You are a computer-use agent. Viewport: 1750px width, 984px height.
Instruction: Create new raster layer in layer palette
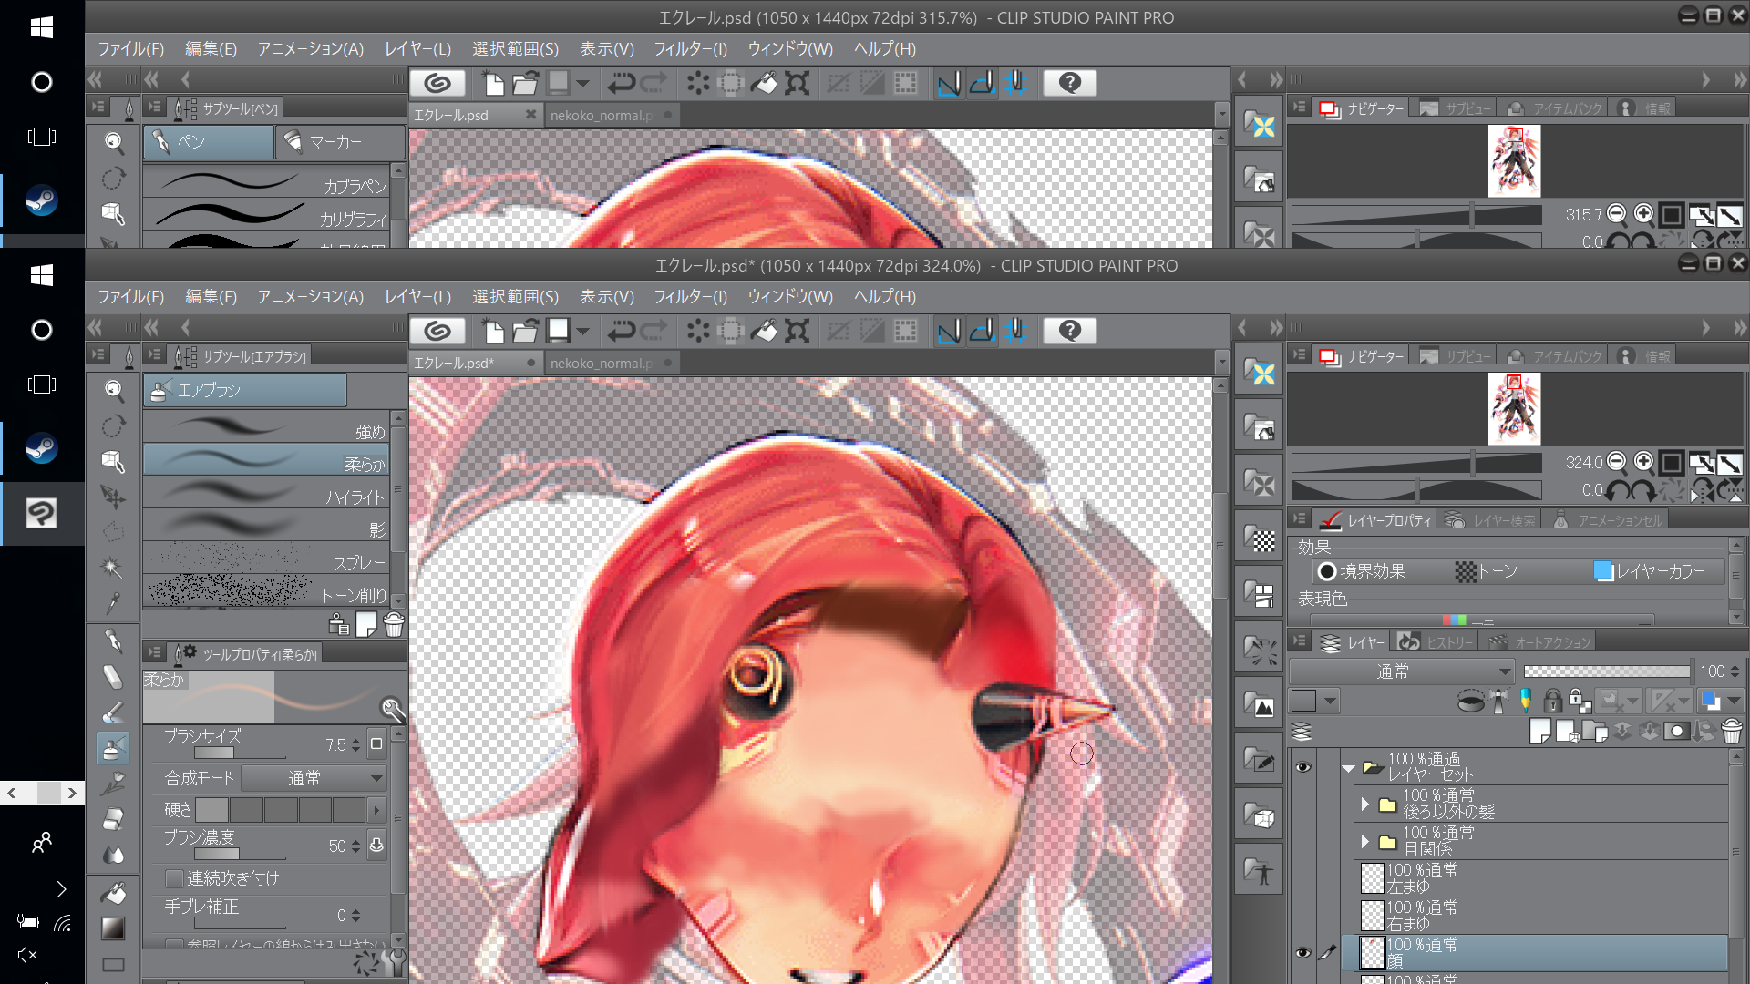click(1539, 732)
